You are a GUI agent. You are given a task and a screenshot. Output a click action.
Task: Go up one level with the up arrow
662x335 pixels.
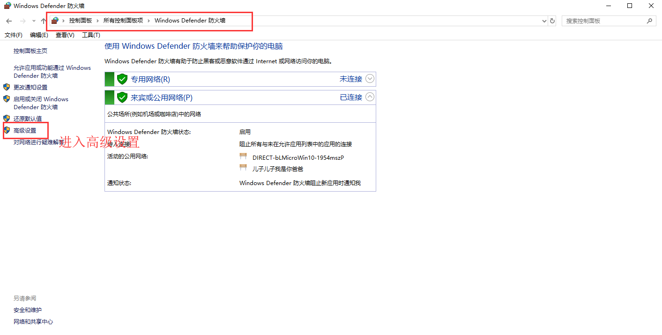point(44,21)
